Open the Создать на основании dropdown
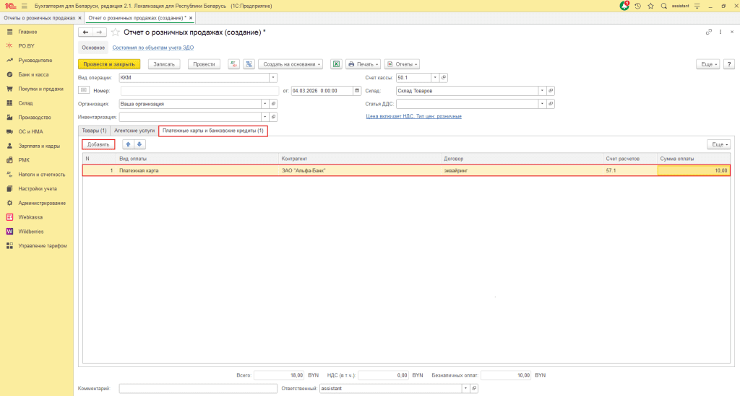Screen dimensions: 740x396 (291, 64)
